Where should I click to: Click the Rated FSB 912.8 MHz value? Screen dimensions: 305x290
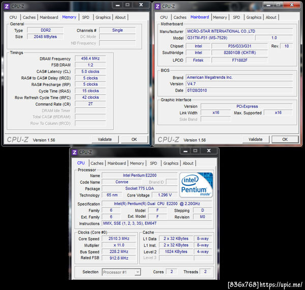[x=119, y=258]
